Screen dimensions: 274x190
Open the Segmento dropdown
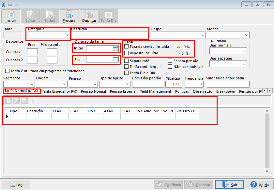pyautogui.click(x=32, y=84)
